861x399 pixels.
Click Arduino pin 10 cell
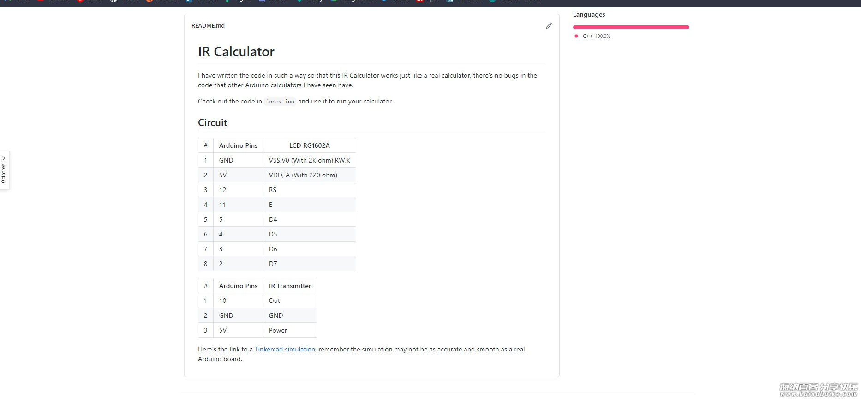point(238,301)
